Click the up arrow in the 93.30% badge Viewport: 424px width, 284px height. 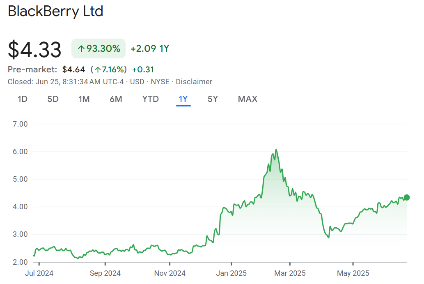[x=81, y=49]
